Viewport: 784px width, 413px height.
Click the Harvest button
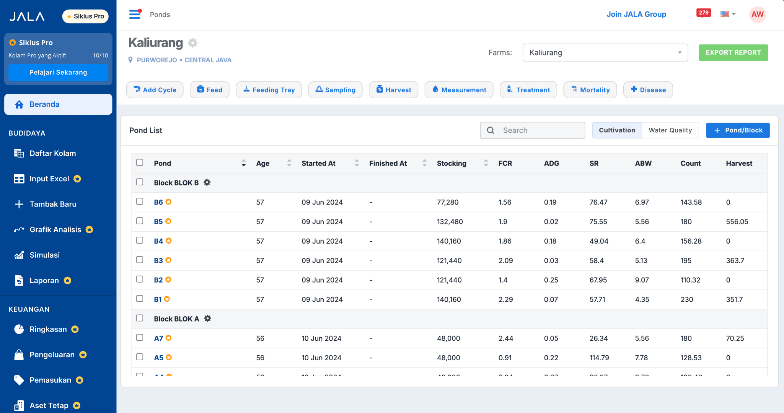393,90
